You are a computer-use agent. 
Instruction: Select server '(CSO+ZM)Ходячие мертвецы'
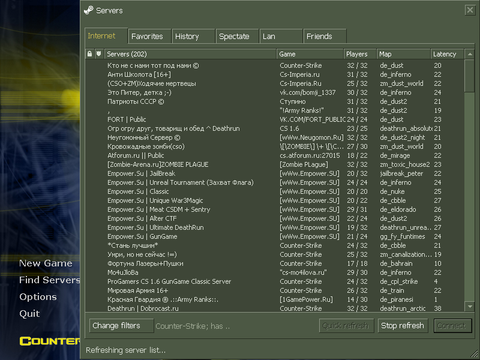[275, 83]
